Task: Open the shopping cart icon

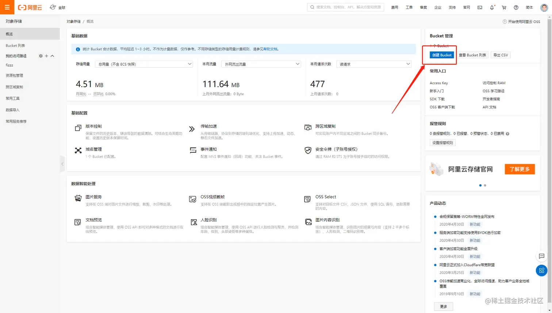Action: [504, 7]
